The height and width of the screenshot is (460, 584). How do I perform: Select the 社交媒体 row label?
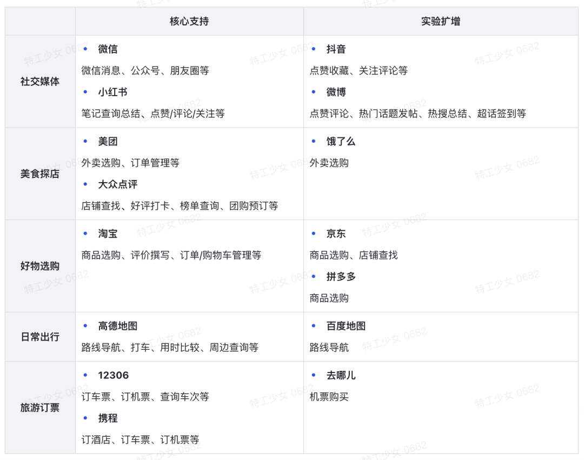click(x=40, y=82)
